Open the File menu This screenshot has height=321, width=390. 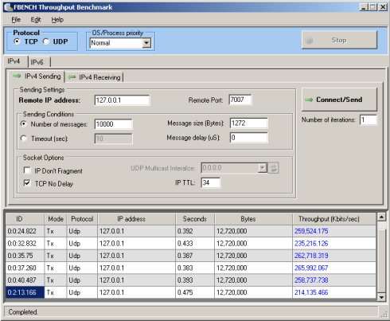click(16, 20)
